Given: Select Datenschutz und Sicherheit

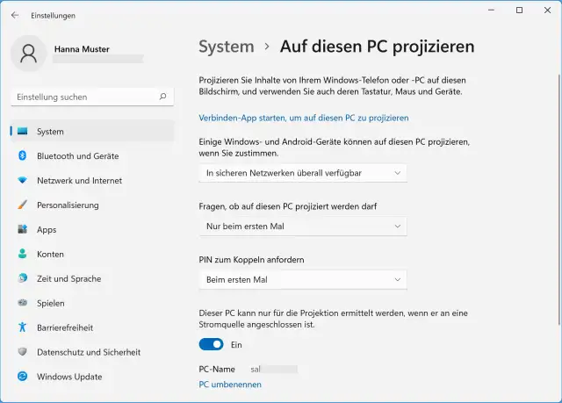Looking at the screenshot, I should click(x=92, y=352).
